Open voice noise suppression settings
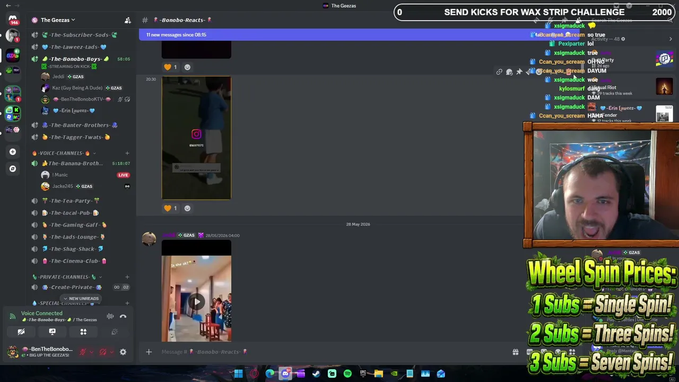This screenshot has width=679, height=382. click(x=110, y=316)
